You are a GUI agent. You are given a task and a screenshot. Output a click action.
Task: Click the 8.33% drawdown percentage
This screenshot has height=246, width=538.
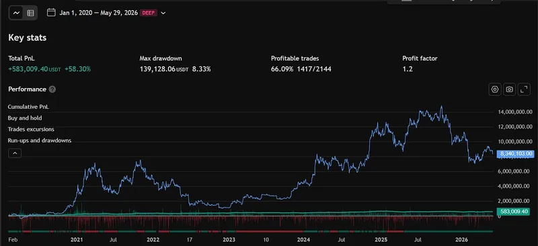(x=201, y=69)
